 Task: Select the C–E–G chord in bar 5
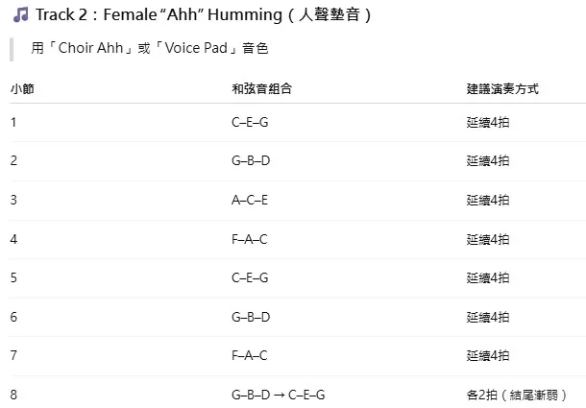pyautogui.click(x=250, y=277)
